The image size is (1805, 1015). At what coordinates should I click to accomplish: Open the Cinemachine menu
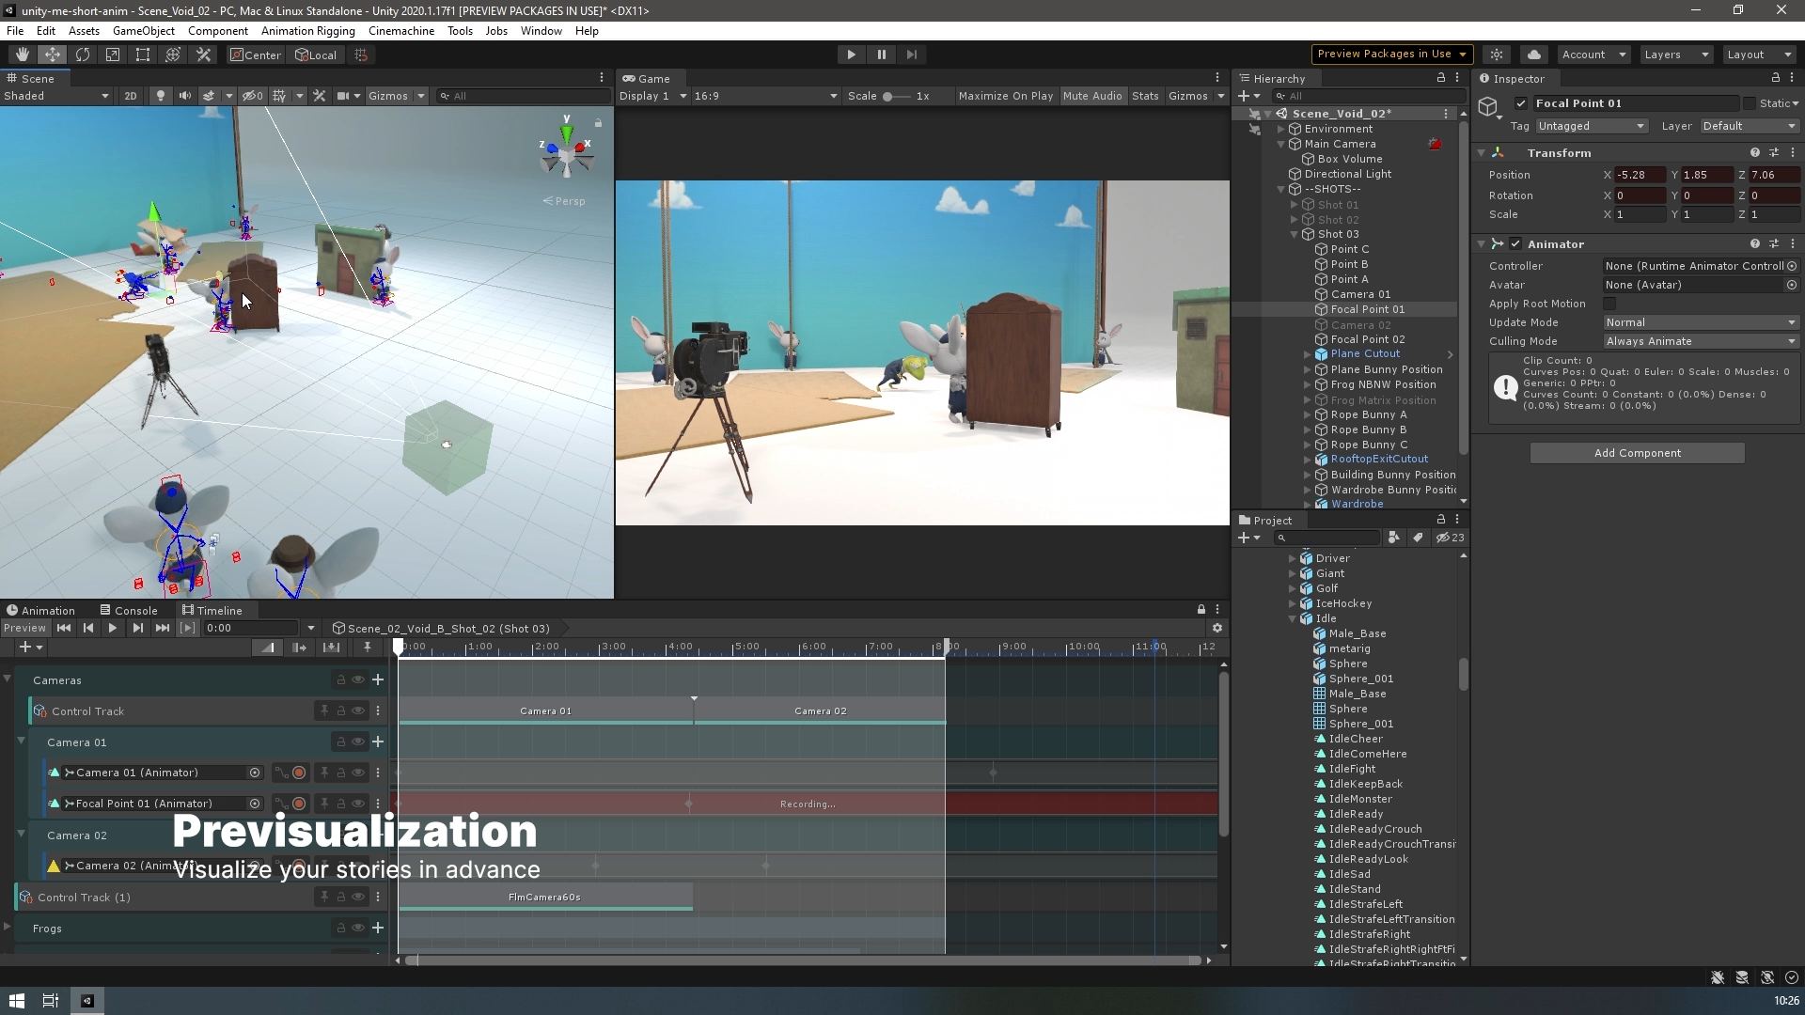(x=400, y=31)
